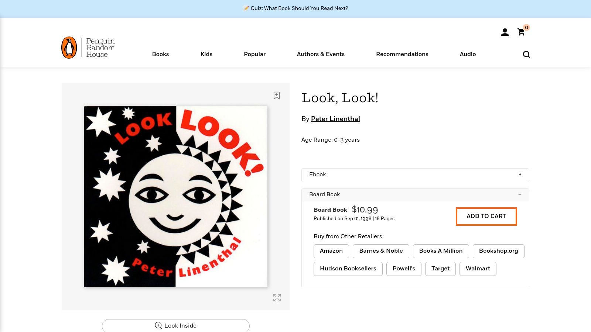Click the search magnifier icon
The height and width of the screenshot is (332, 591).
click(526, 55)
